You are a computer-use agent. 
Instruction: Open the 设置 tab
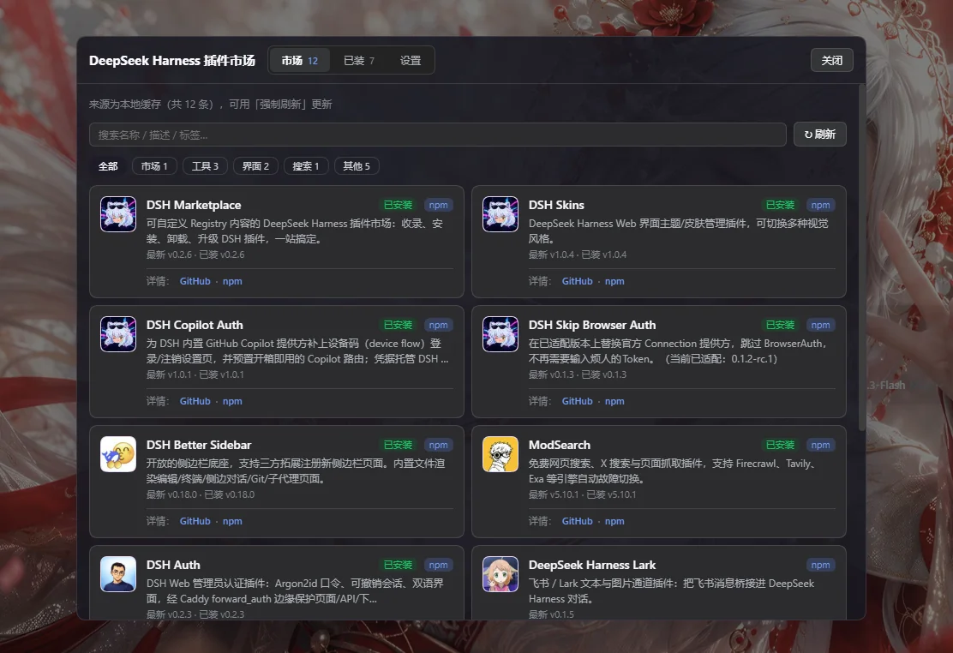tap(411, 60)
